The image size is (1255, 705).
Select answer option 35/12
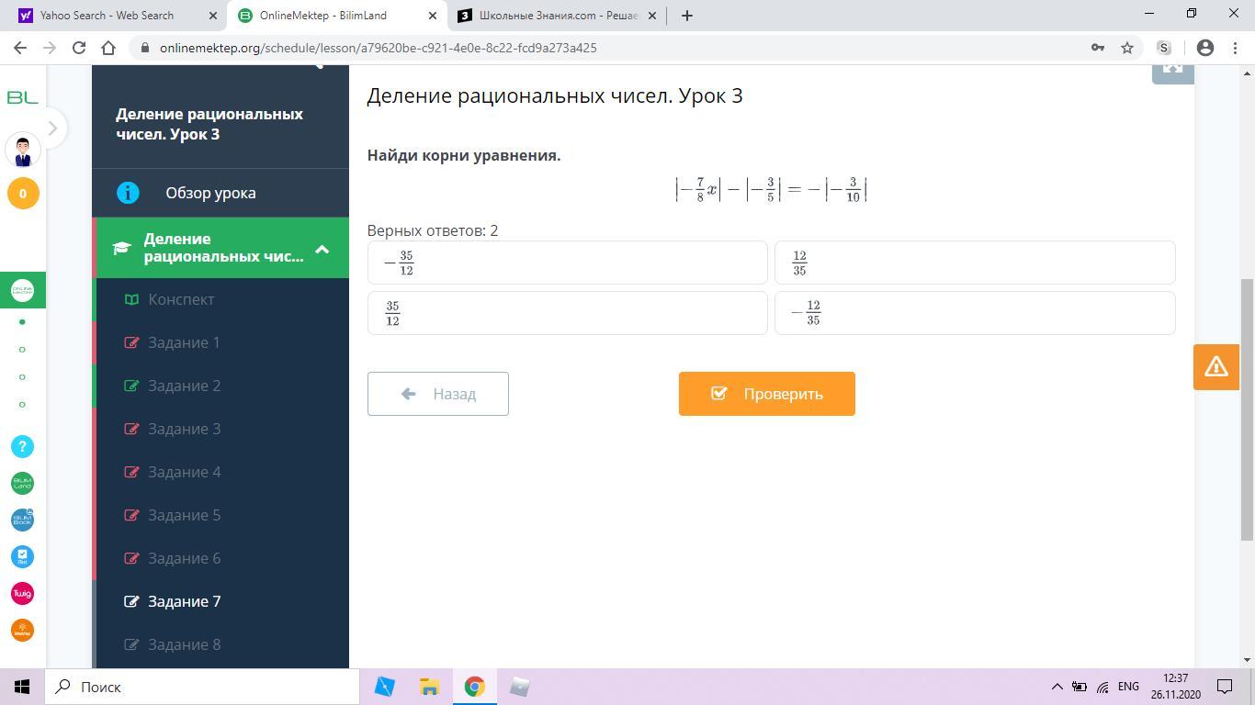[x=567, y=313]
